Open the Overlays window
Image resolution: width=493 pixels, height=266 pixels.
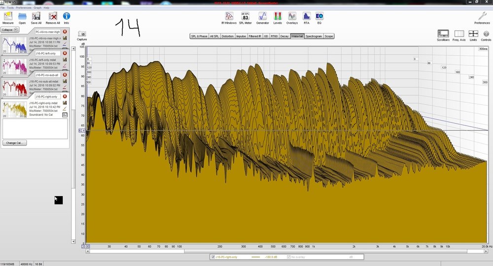click(292, 18)
